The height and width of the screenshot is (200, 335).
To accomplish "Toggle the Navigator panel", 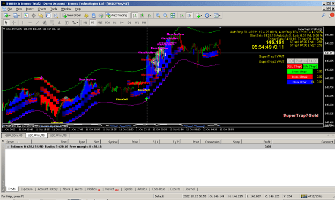I will tap(41, 16).
